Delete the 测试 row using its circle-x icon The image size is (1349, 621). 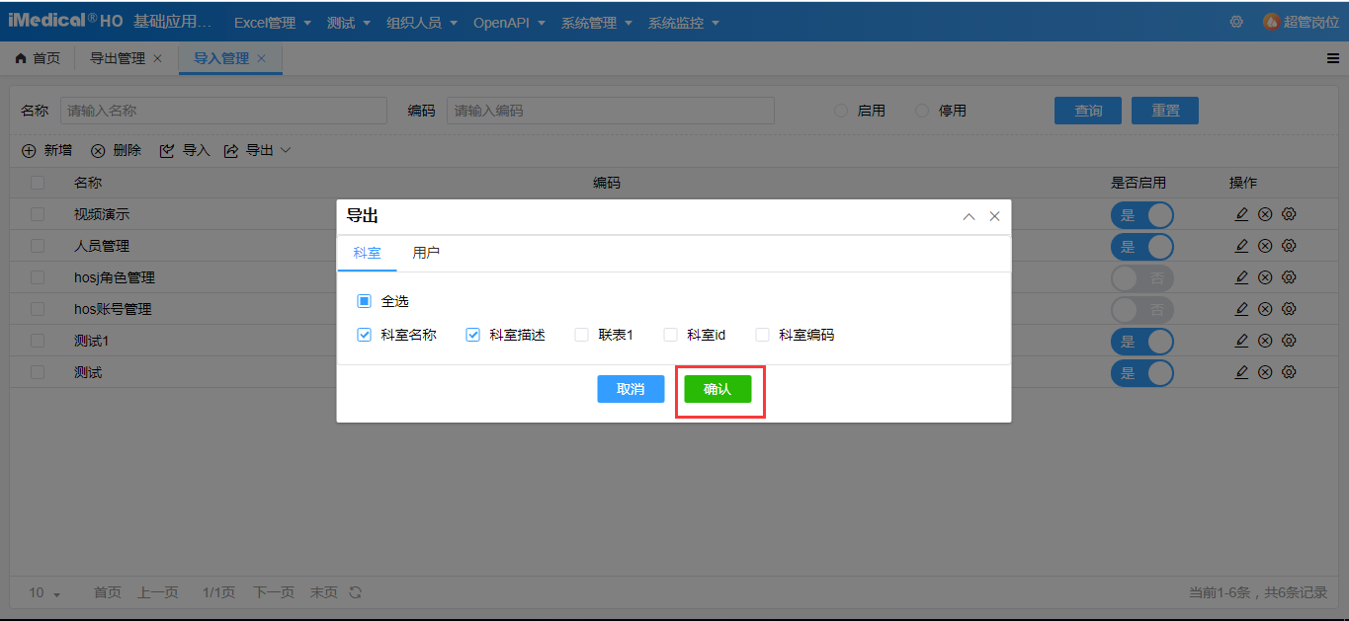click(1265, 372)
